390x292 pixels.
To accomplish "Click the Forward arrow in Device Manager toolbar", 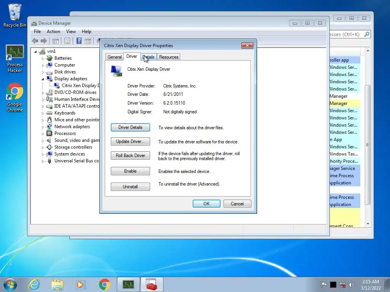I will [x=44, y=41].
